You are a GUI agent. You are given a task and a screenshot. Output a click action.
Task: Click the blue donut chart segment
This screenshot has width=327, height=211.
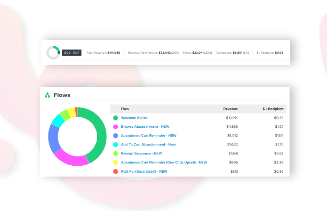pyautogui.click(x=53, y=138)
